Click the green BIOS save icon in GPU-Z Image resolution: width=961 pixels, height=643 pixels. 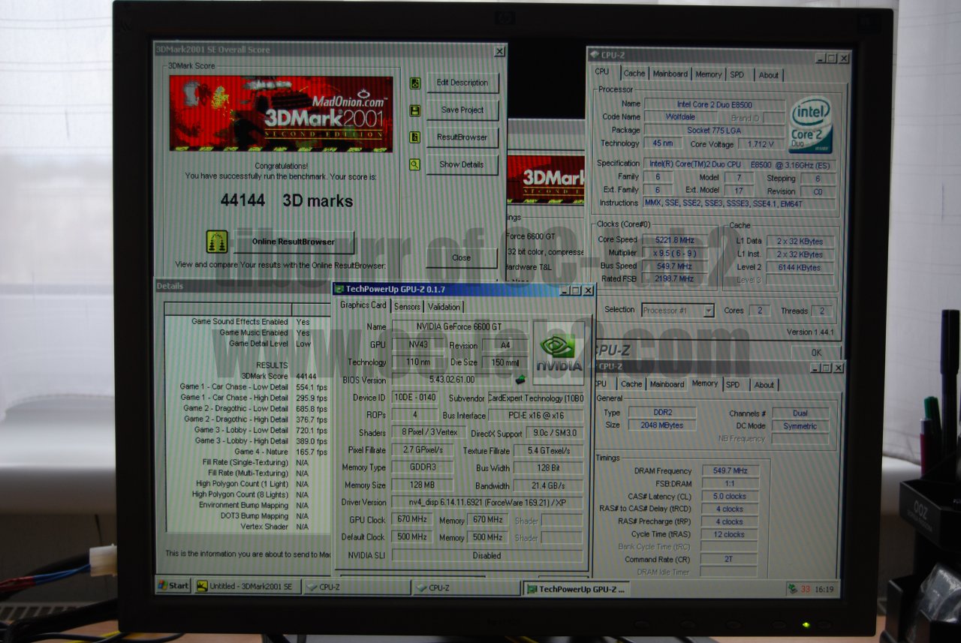[x=519, y=379]
